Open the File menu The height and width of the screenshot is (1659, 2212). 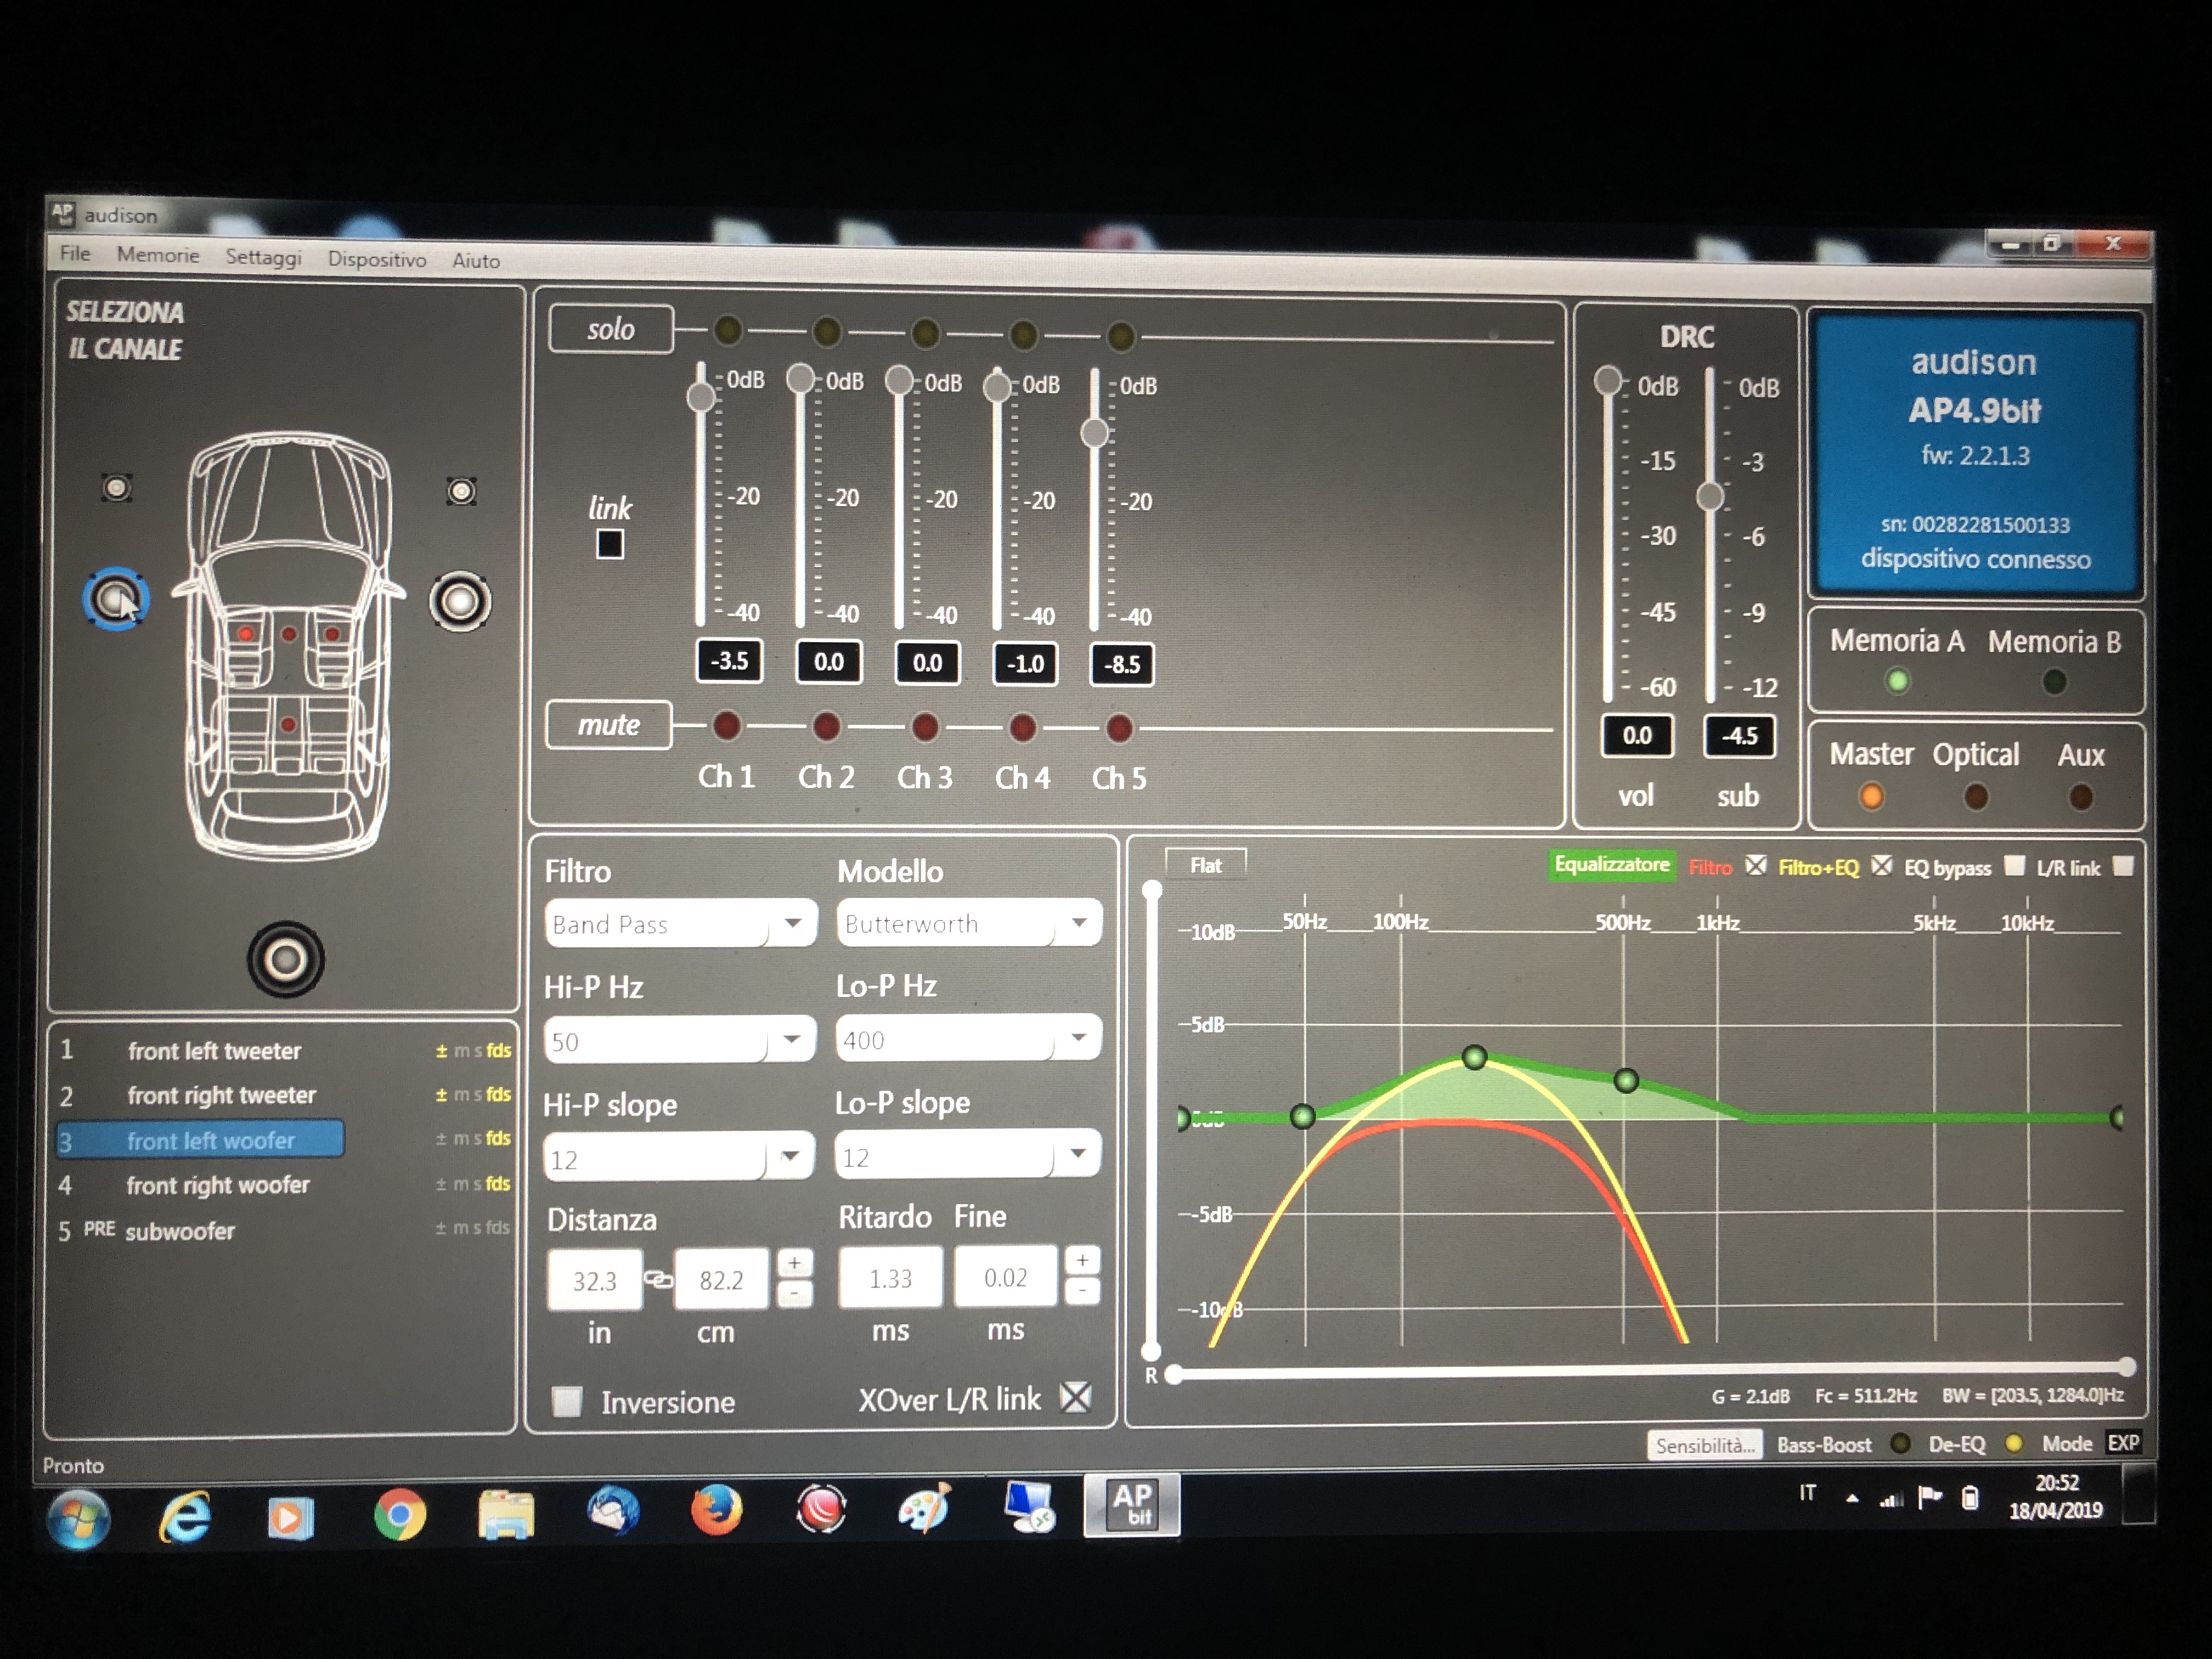[75, 253]
